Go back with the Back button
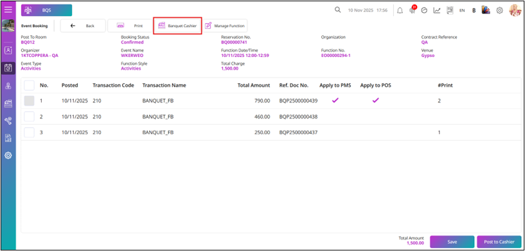Screen dimensions: 525x251 click(83, 26)
